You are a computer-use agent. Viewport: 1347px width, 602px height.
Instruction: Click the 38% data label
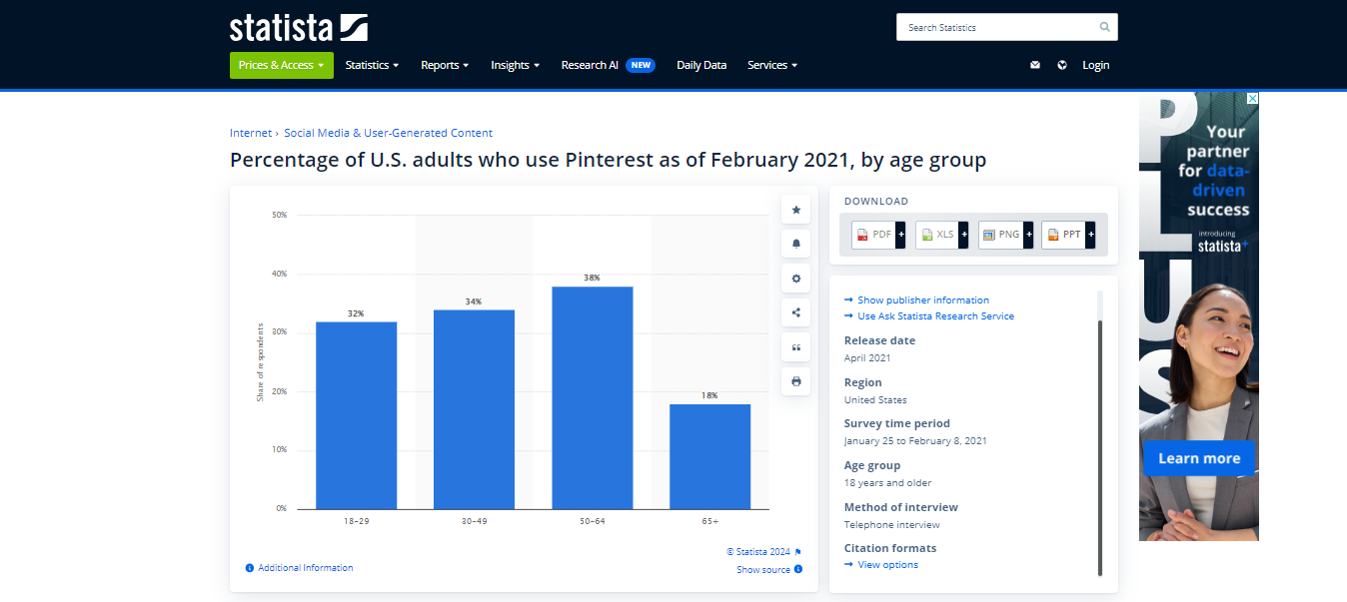[592, 278]
